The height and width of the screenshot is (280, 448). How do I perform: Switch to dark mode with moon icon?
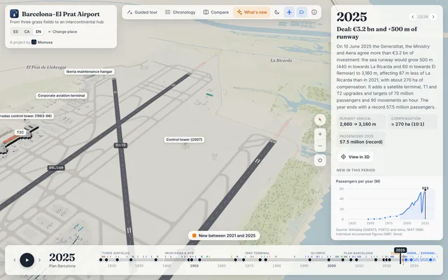click(x=277, y=13)
